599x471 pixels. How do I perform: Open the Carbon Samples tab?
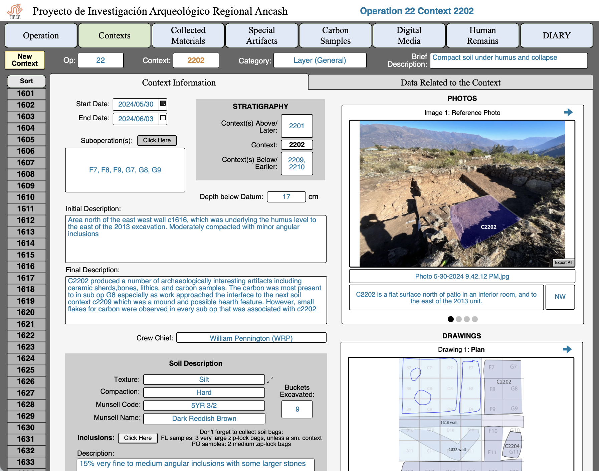[x=335, y=35]
